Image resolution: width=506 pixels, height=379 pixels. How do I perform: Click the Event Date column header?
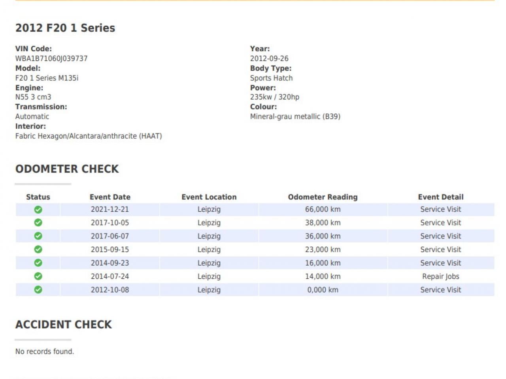[x=110, y=197]
